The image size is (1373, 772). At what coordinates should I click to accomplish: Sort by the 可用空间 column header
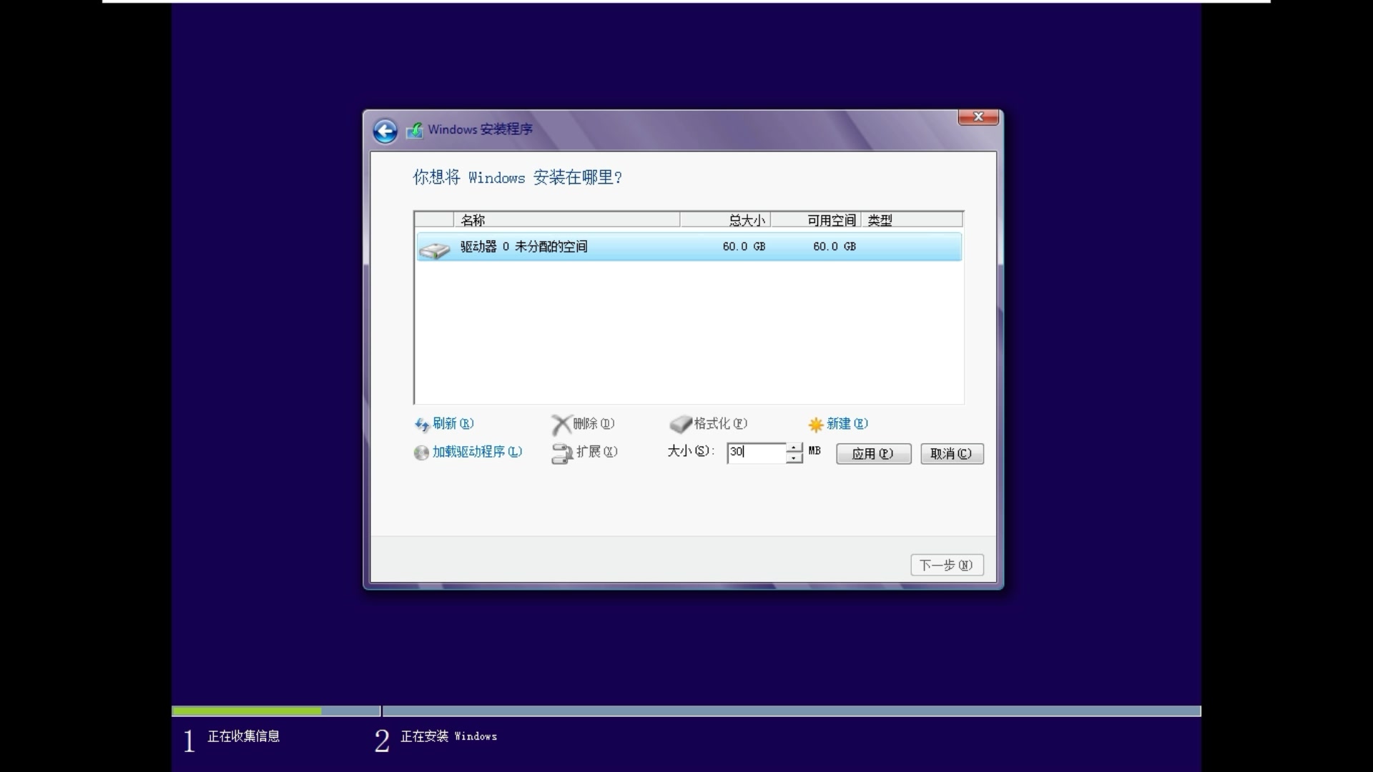(816, 220)
